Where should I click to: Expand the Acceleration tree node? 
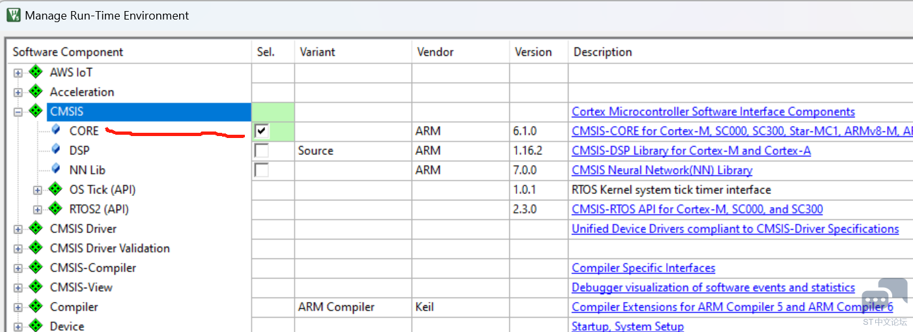point(18,92)
